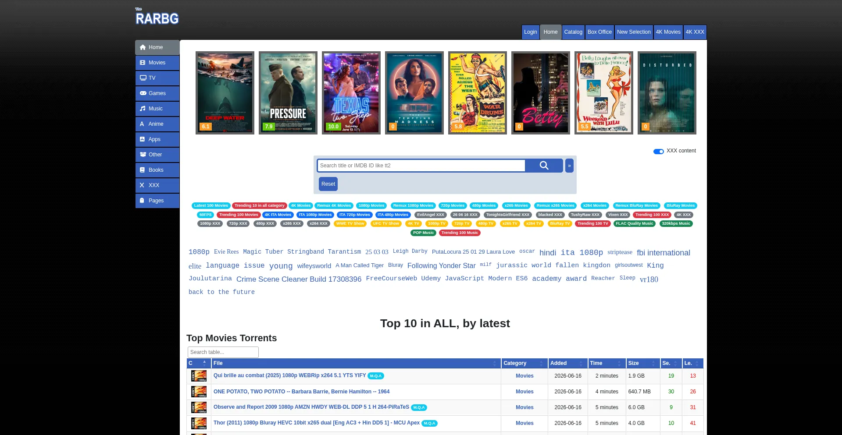This screenshot has height=435, width=842.
Task: Open the Betty movie poster
Action: click(541, 93)
